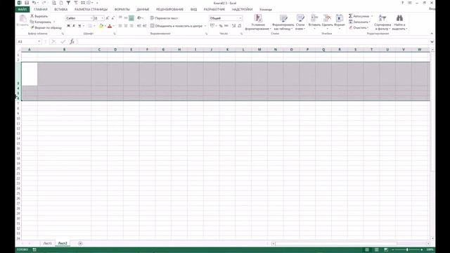Copy selection with Копировать
450x253 pixels.
(x=41, y=22)
